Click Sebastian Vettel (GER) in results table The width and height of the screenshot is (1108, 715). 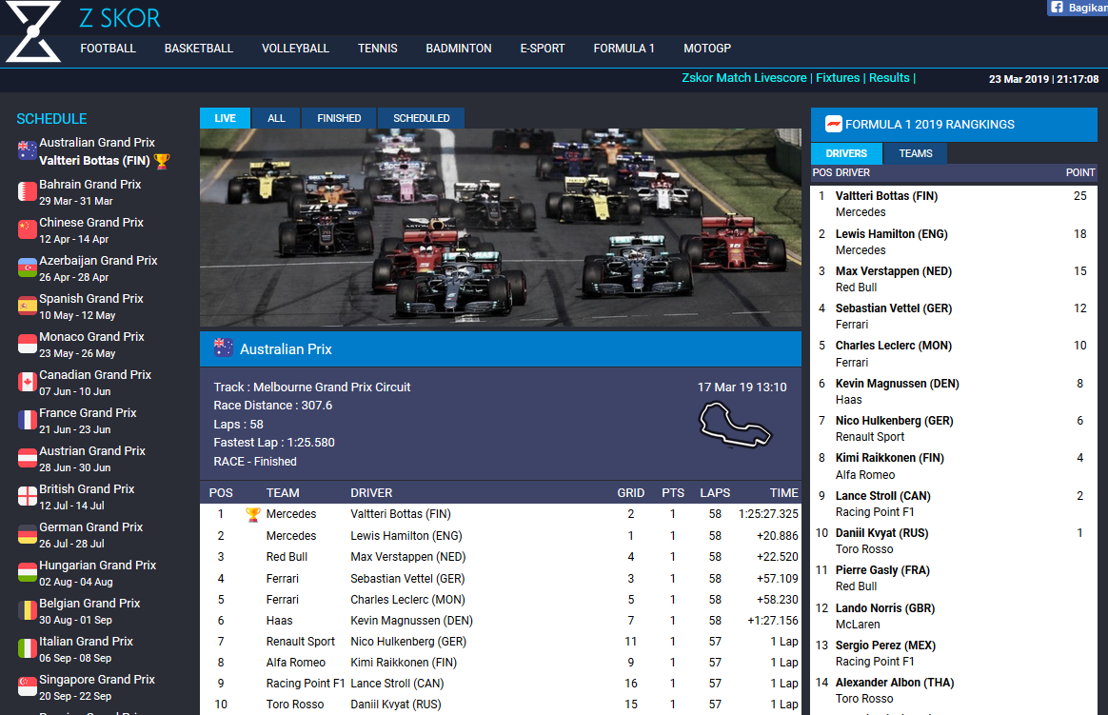pos(407,579)
